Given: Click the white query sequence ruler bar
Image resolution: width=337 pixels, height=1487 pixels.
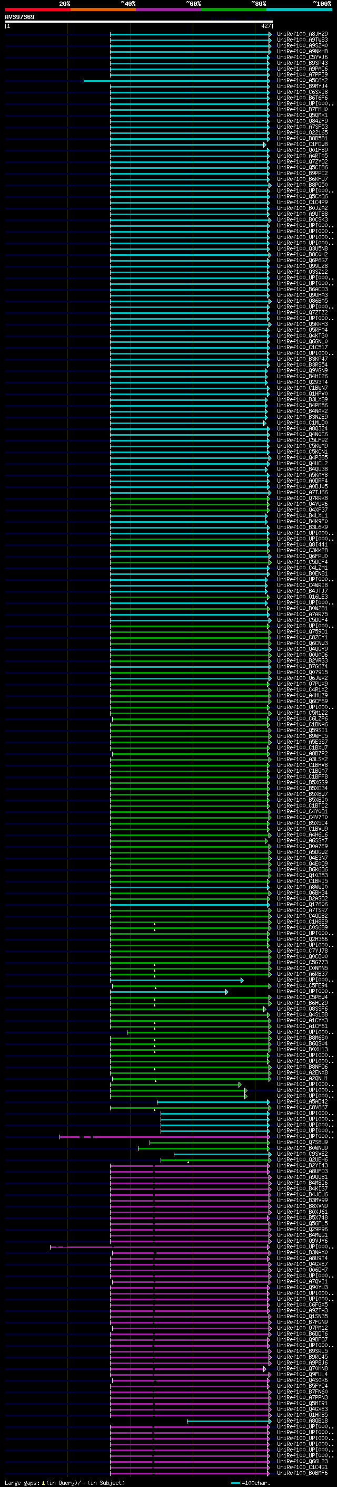Looking at the screenshot, I should click(139, 21).
